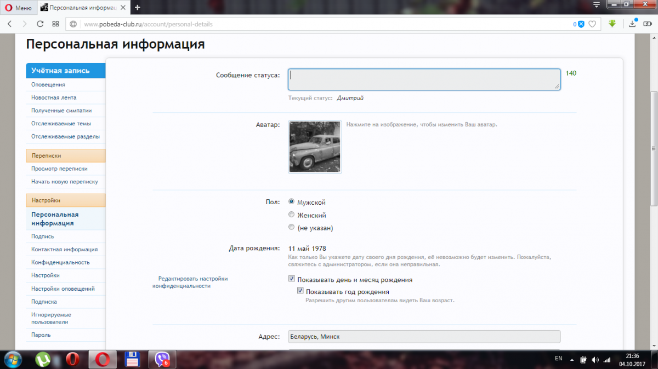The height and width of the screenshot is (369, 658).
Task: Open Настройки link below Конфиденциальность
Action: pyautogui.click(x=46, y=275)
